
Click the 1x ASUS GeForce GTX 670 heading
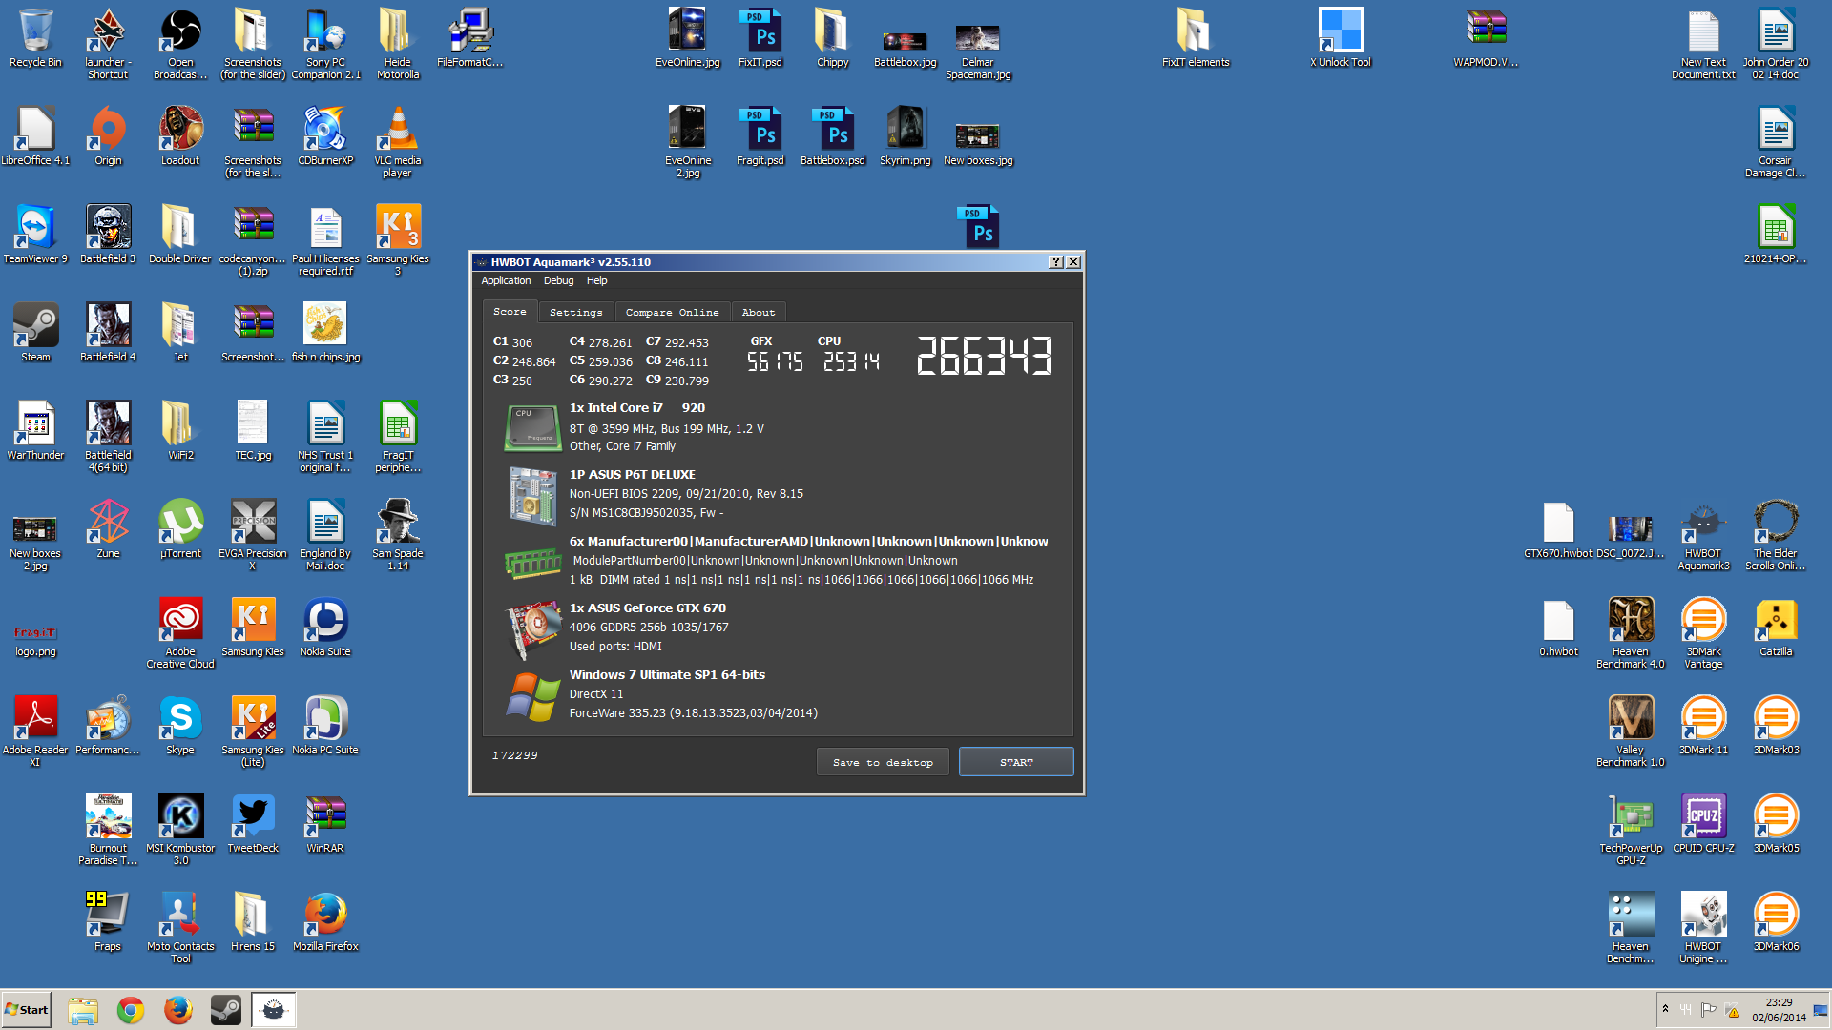pyautogui.click(x=648, y=608)
